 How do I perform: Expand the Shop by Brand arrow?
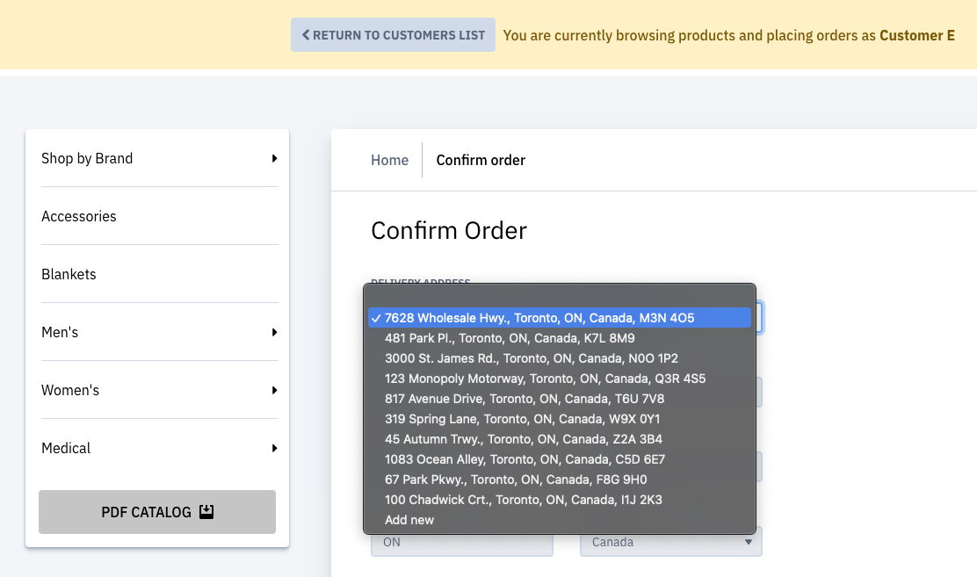(x=274, y=158)
